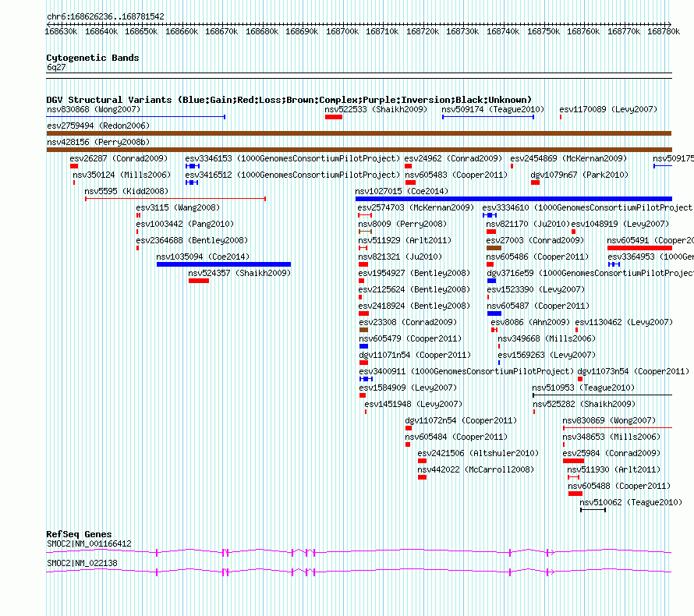
Task: Select esv24962 (Conrad2009) label
Action: pyautogui.click(x=453, y=158)
